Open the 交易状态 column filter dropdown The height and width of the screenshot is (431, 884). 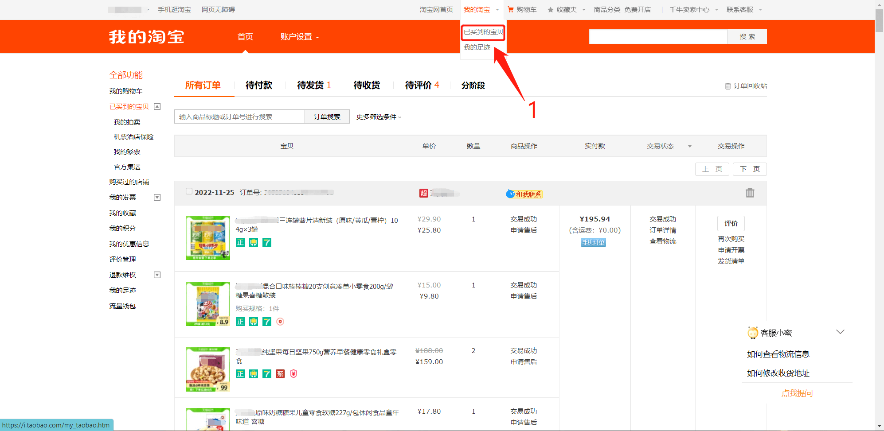point(690,146)
